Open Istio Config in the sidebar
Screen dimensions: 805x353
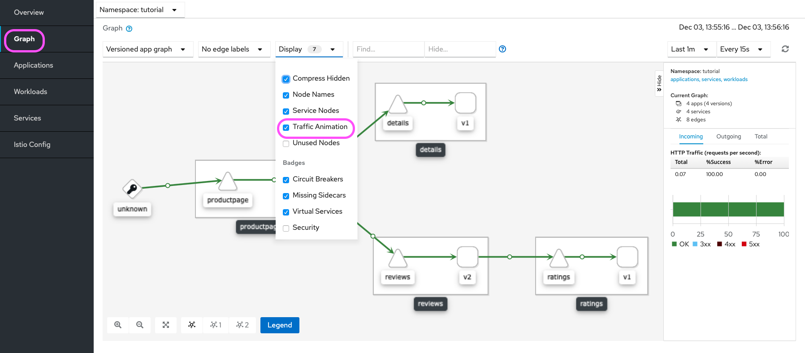pos(32,144)
